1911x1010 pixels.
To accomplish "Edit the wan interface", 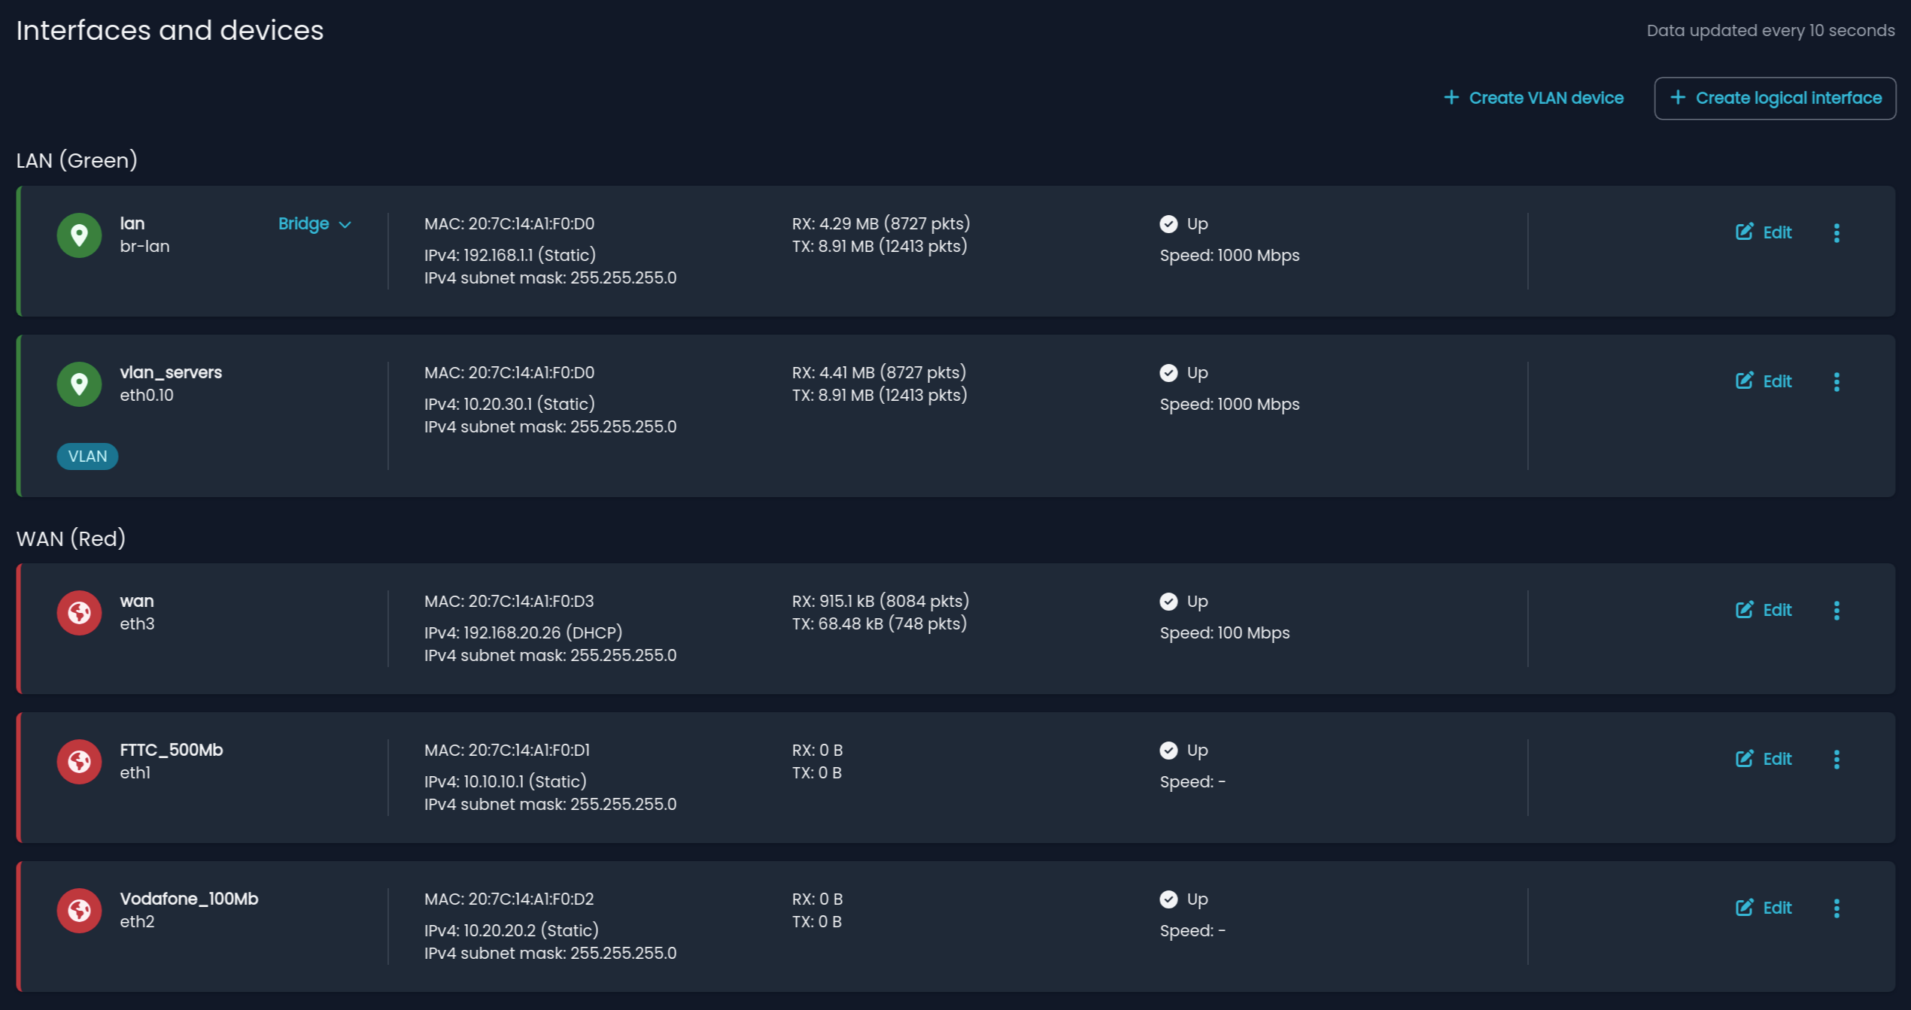I will (1764, 610).
